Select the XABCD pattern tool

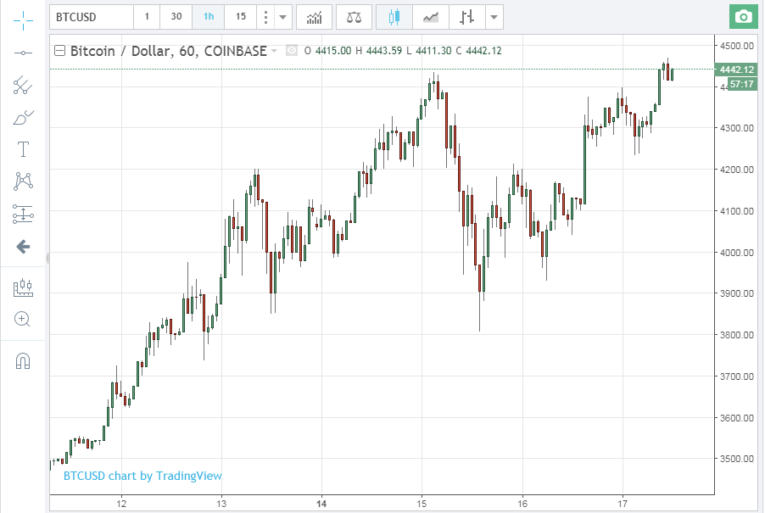(x=23, y=181)
